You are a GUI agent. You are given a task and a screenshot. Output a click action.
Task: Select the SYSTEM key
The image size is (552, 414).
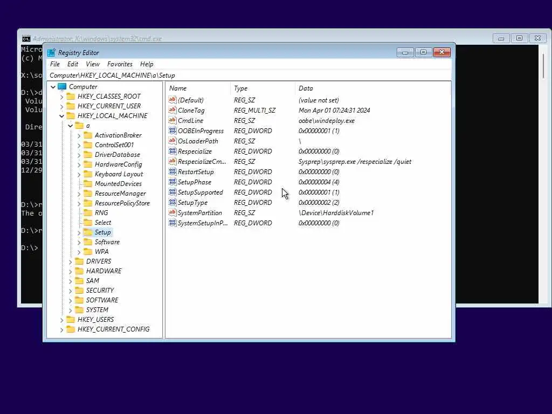[x=97, y=310]
